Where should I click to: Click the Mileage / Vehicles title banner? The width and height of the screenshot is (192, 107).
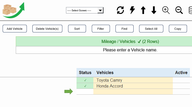pos(104,41)
